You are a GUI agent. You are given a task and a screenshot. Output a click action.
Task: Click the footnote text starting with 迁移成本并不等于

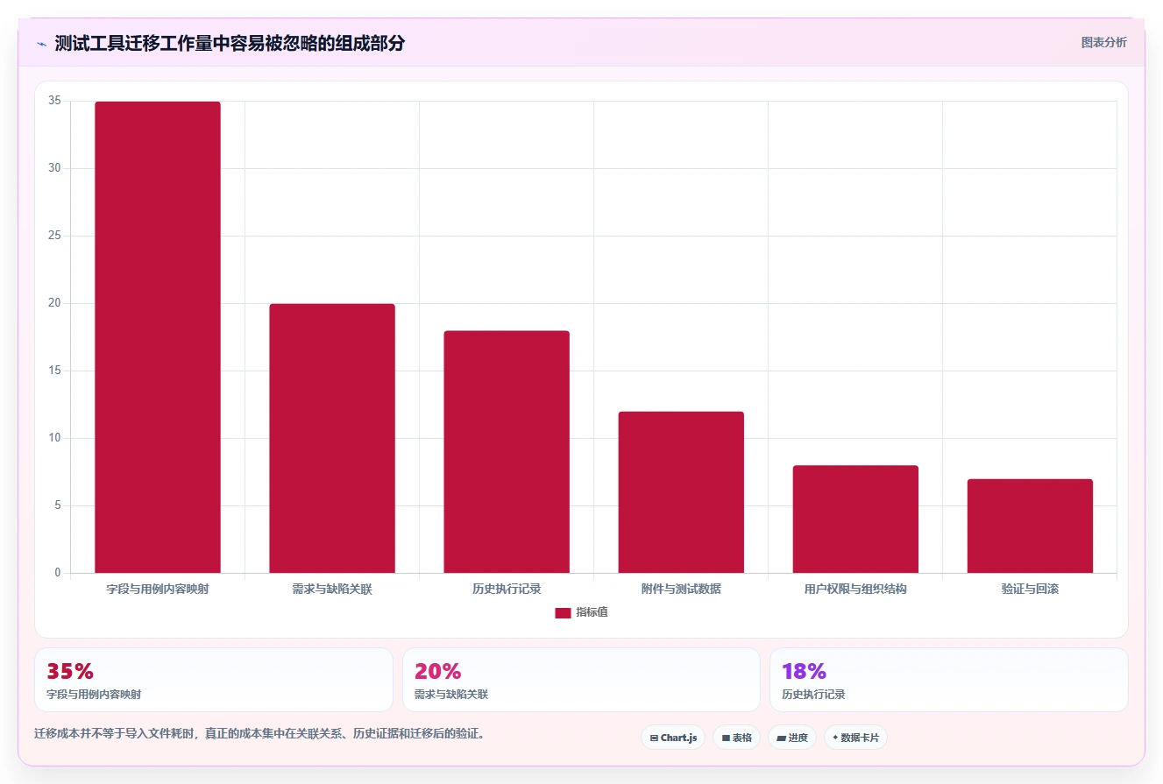tap(259, 734)
